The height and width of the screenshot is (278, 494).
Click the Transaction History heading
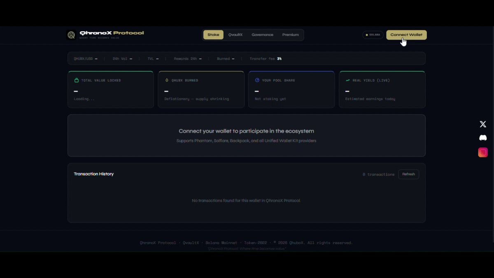tap(94, 174)
